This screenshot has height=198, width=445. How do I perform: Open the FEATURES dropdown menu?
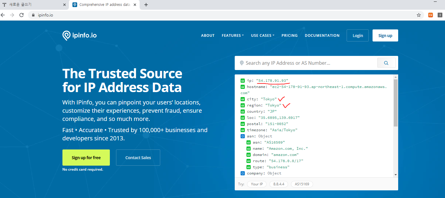tap(233, 35)
